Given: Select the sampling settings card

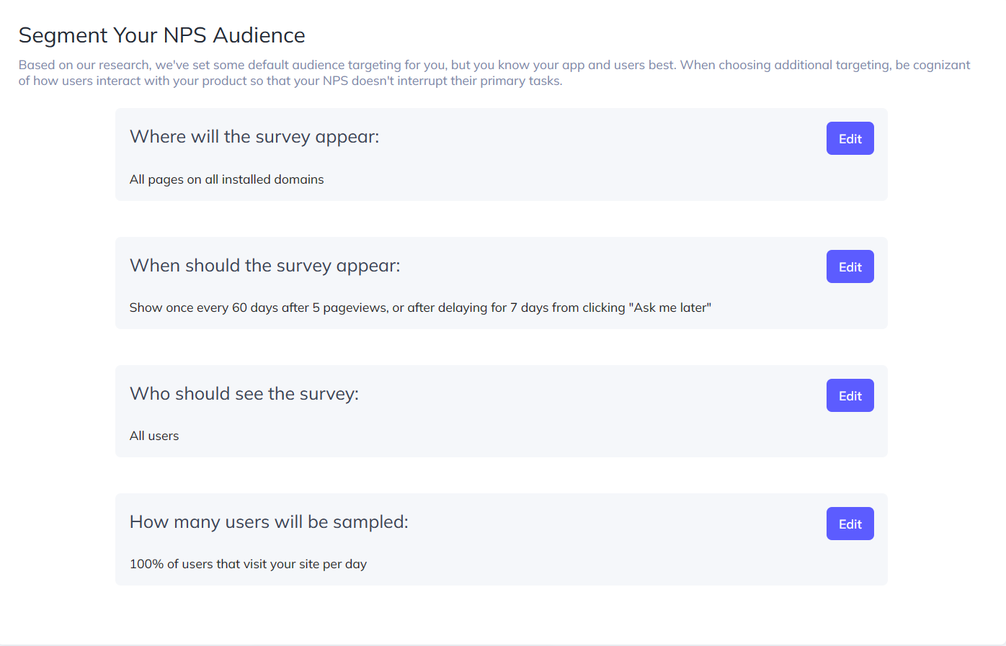Looking at the screenshot, I should point(501,539).
